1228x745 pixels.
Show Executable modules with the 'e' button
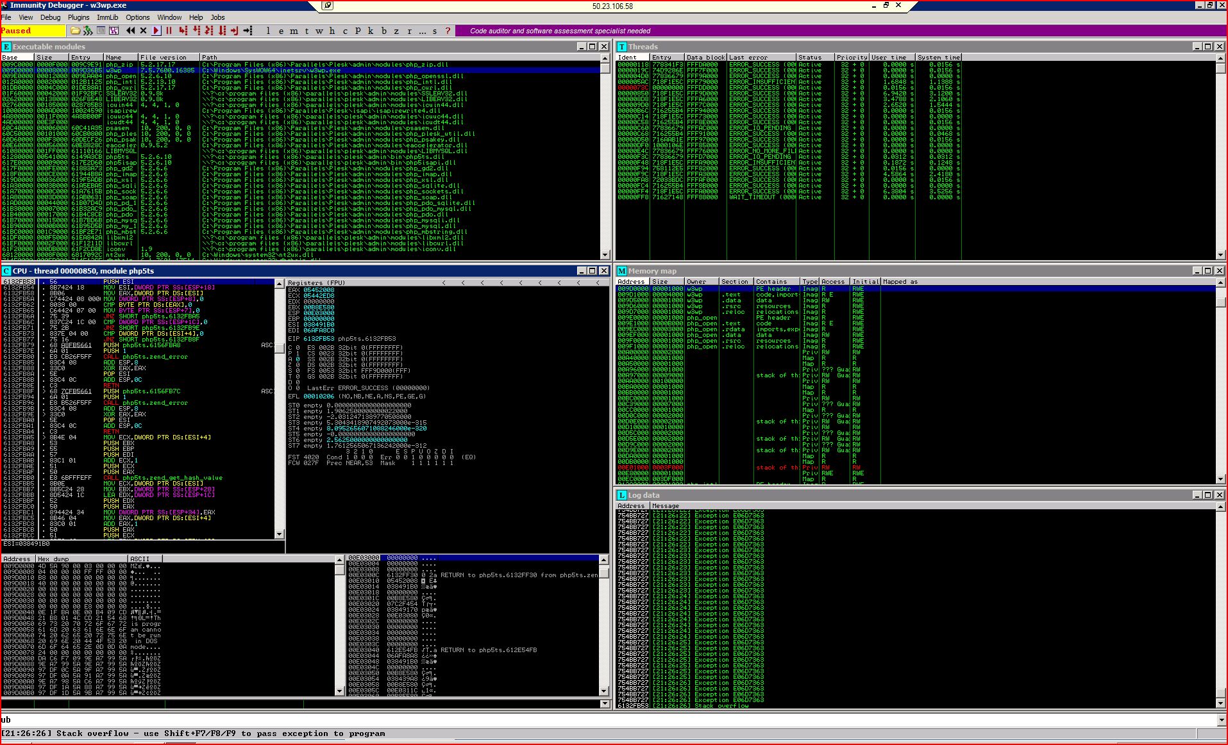point(281,30)
